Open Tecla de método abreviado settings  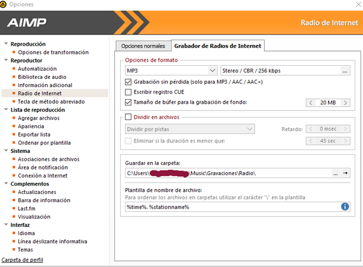click(51, 102)
